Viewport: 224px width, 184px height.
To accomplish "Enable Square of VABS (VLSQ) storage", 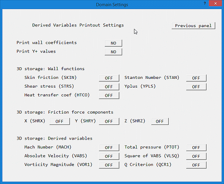I will tap(196, 156).
